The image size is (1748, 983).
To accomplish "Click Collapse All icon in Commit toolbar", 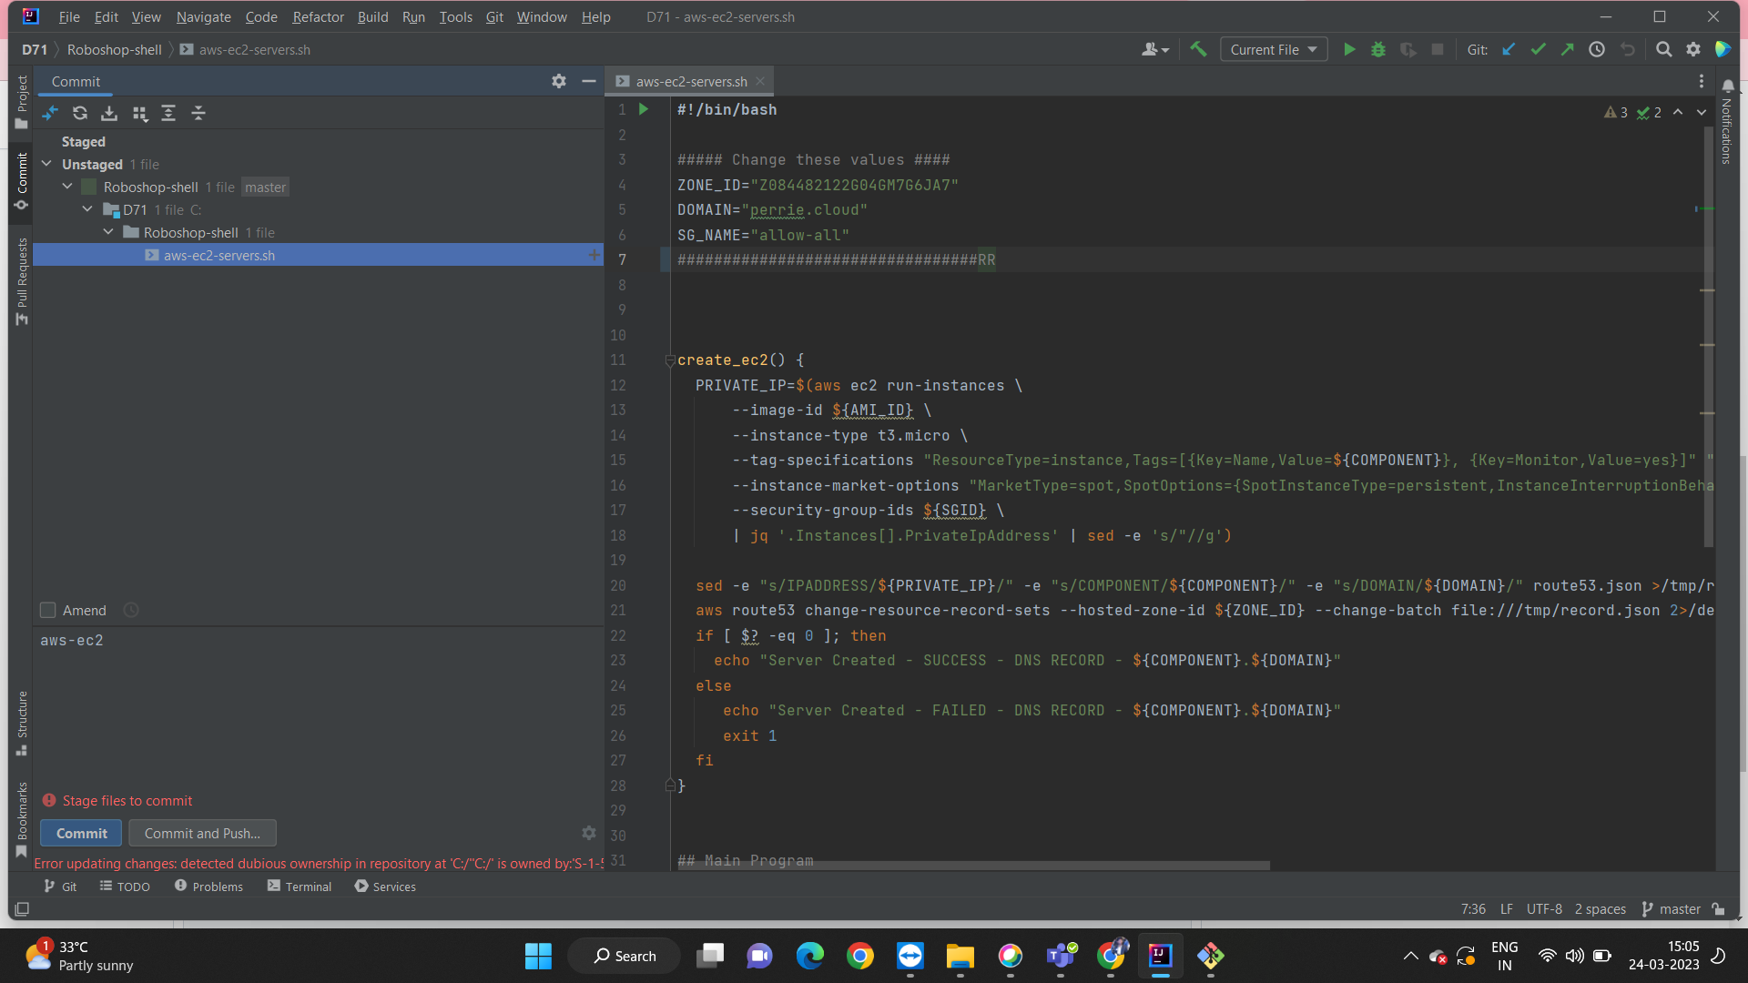I will (x=198, y=113).
